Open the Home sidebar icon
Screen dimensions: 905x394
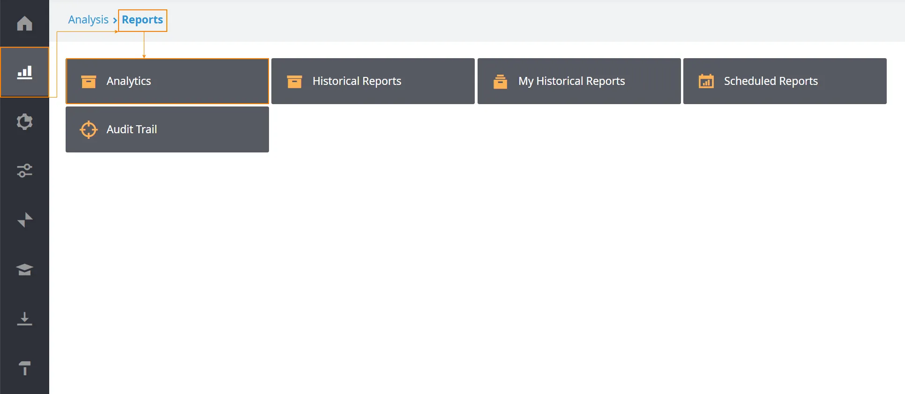point(24,23)
